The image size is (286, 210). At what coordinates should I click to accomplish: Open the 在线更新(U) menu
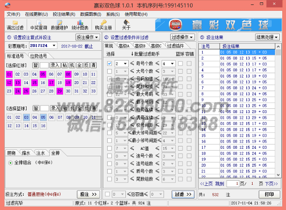tap(36, 14)
